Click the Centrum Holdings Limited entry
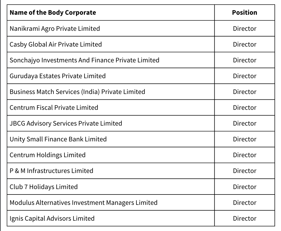The height and width of the screenshot is (231, 281). (x=47, y=155)
